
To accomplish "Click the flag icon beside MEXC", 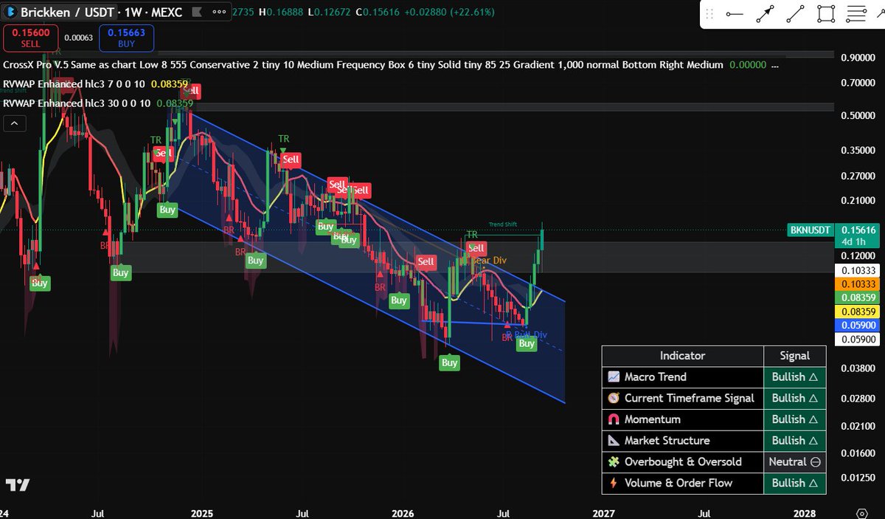I will pos(195,13).
